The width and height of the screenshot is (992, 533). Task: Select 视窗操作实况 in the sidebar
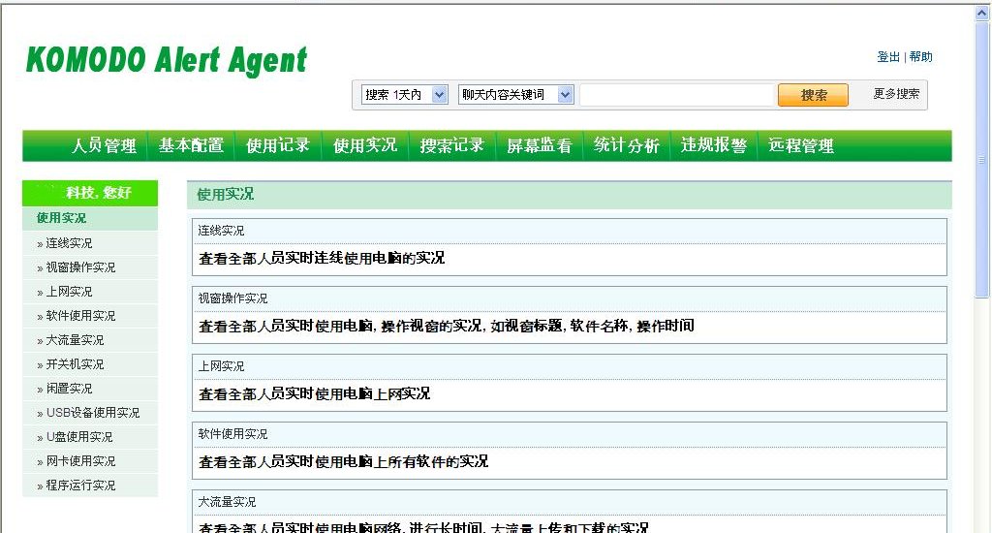pyautogui.click(x=80, y=267)
